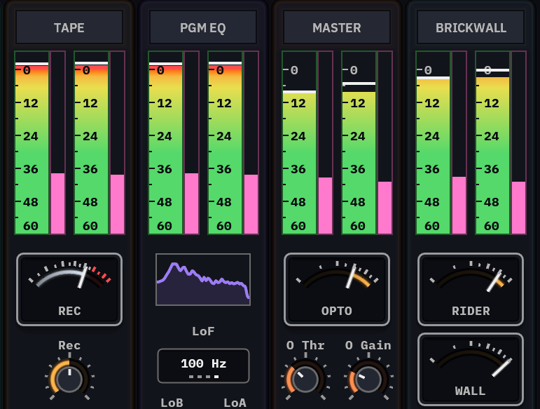Click the BRICKWALL module header button
The height and width of the screenshot is (409, 540).
[x=471, y=27]
